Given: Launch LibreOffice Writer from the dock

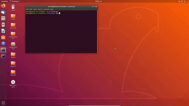Looking at the screenshot, I should click(3, 31).
